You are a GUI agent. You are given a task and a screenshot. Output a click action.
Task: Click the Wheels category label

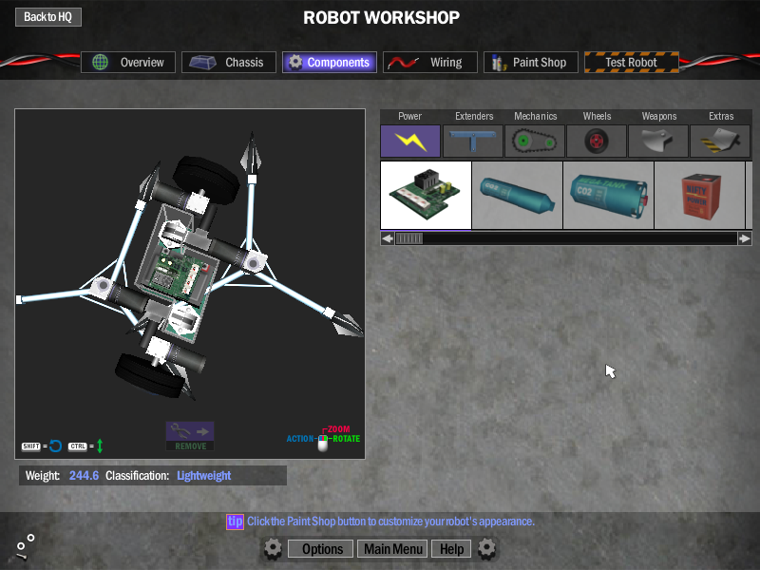coord(598,116)
